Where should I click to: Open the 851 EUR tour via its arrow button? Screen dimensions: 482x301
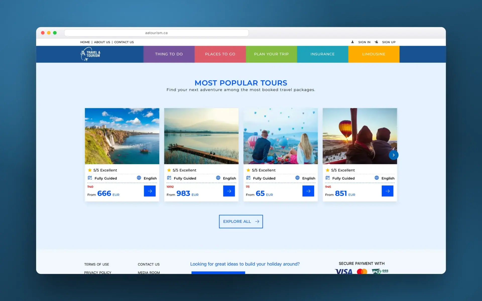click(x=387, y=191)
